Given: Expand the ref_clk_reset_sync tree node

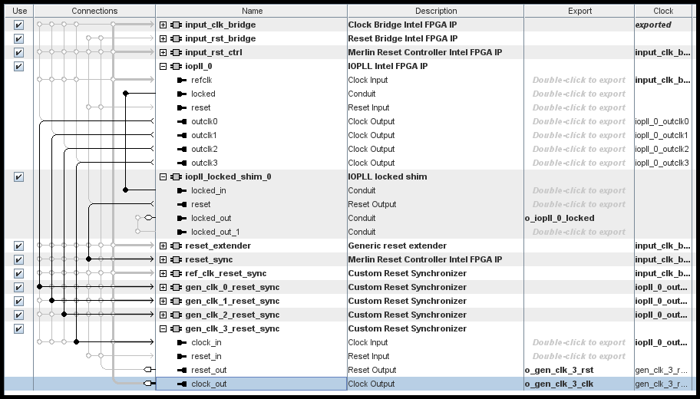Looking at the screenshot, I should tap(163, 273).
